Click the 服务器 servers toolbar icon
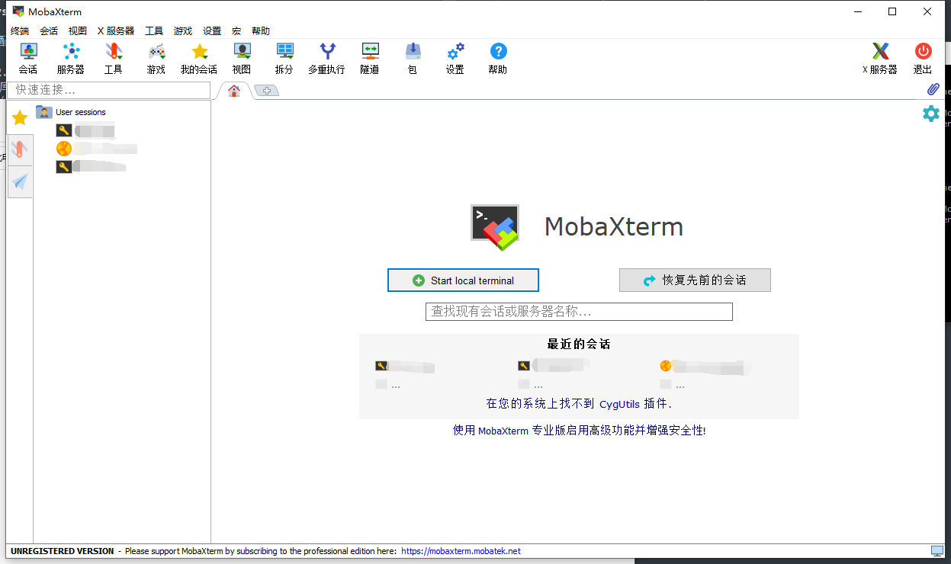The image size is (951, 564). tap(71, 57)
